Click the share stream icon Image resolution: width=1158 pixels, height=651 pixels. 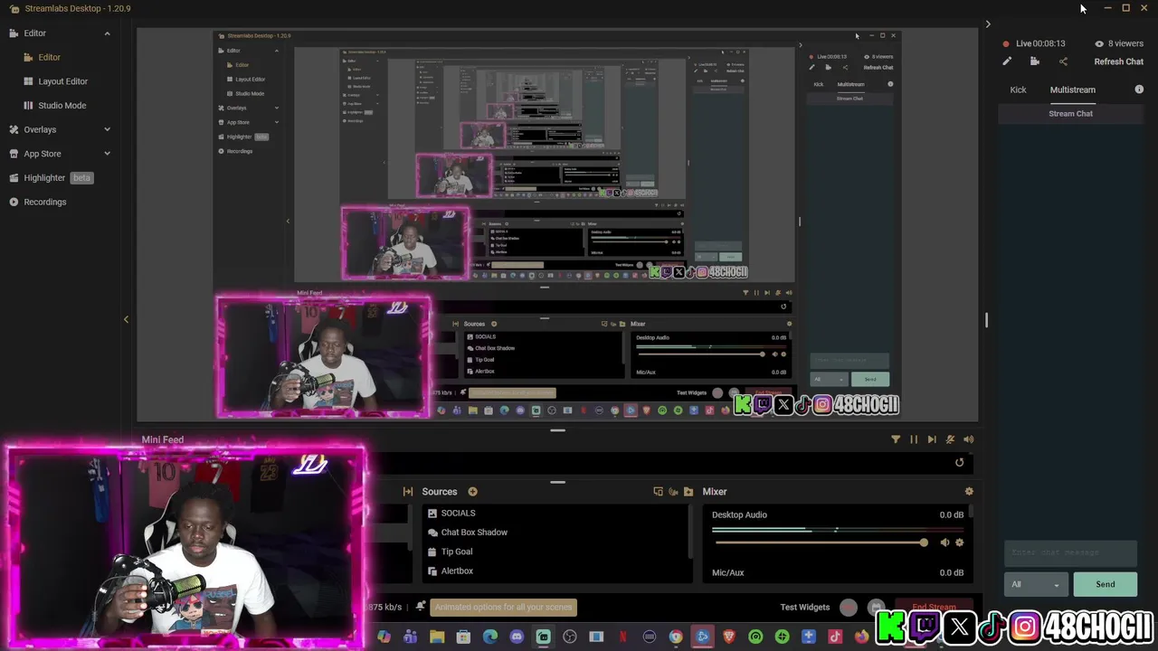1063,61
